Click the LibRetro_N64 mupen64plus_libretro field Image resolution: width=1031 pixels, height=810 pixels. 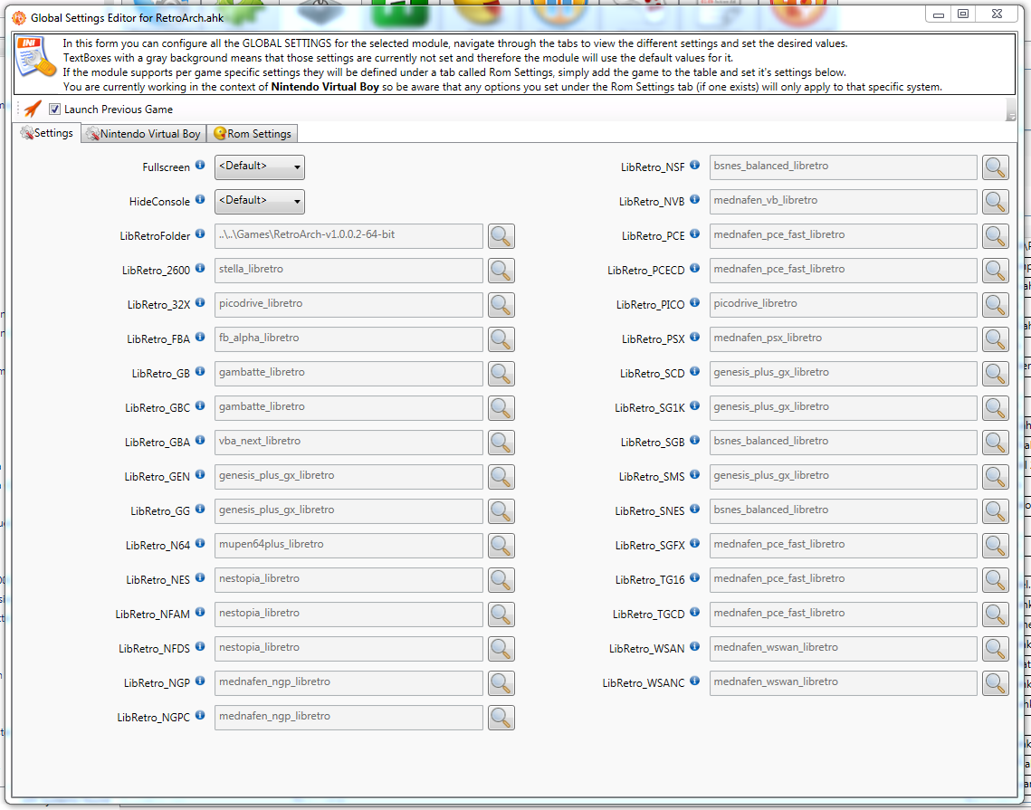coord(348,546)
